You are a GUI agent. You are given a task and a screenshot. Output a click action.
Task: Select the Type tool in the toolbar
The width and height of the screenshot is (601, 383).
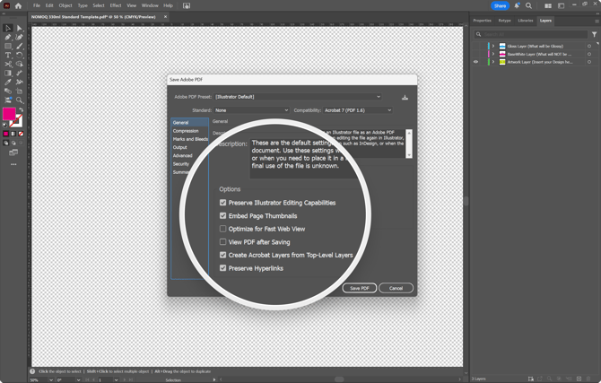(8, 55)
